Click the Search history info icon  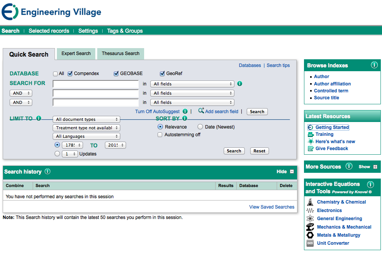[x=48, y=171]
